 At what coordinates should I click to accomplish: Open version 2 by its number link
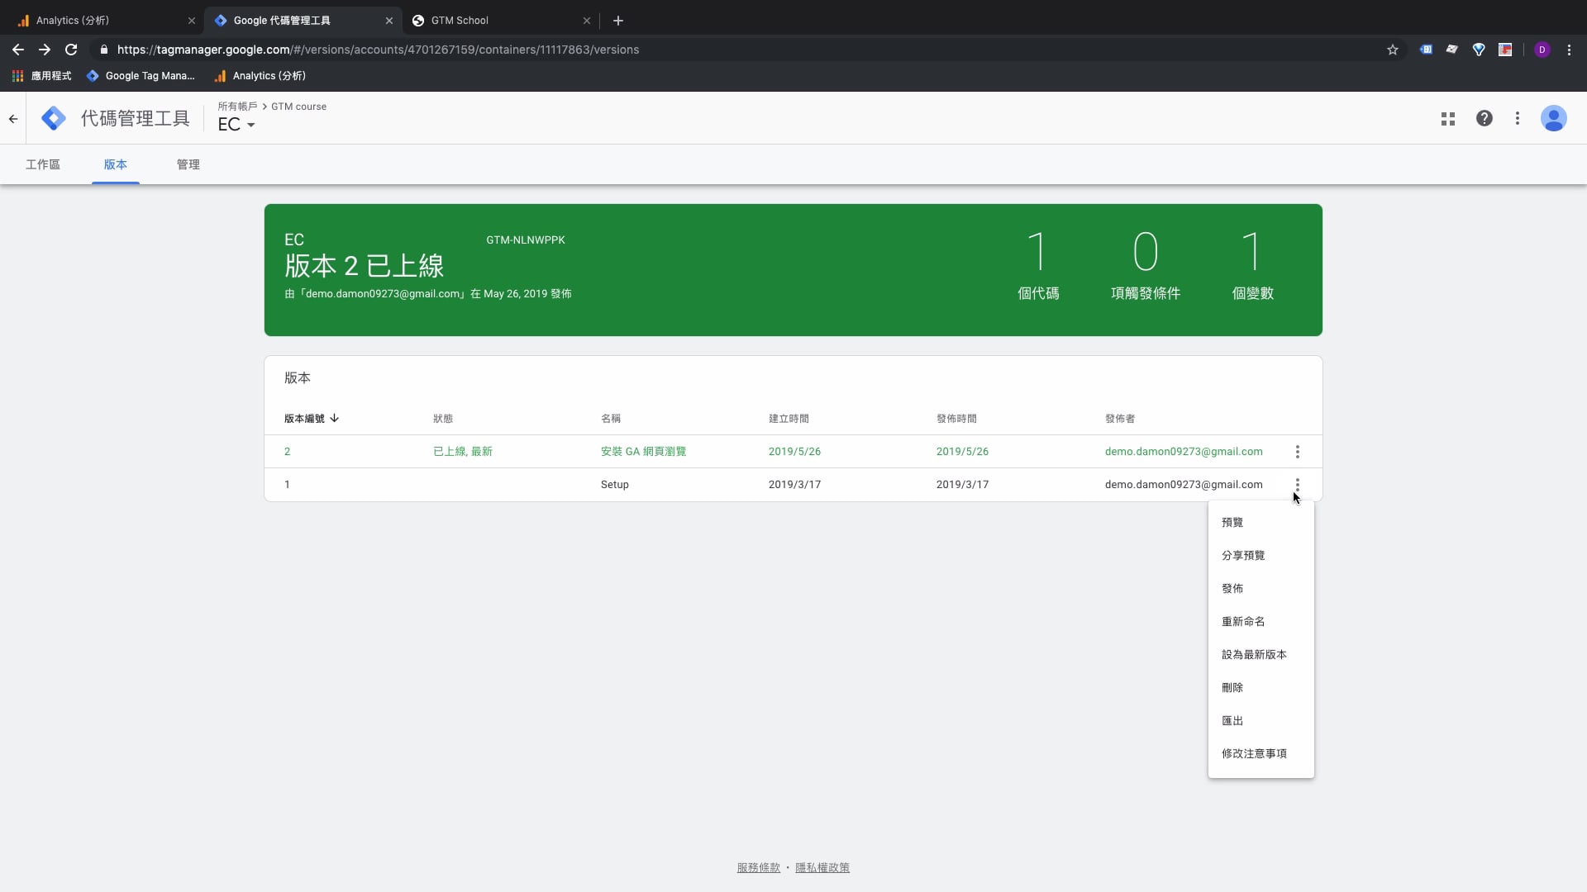click(288, 452)
